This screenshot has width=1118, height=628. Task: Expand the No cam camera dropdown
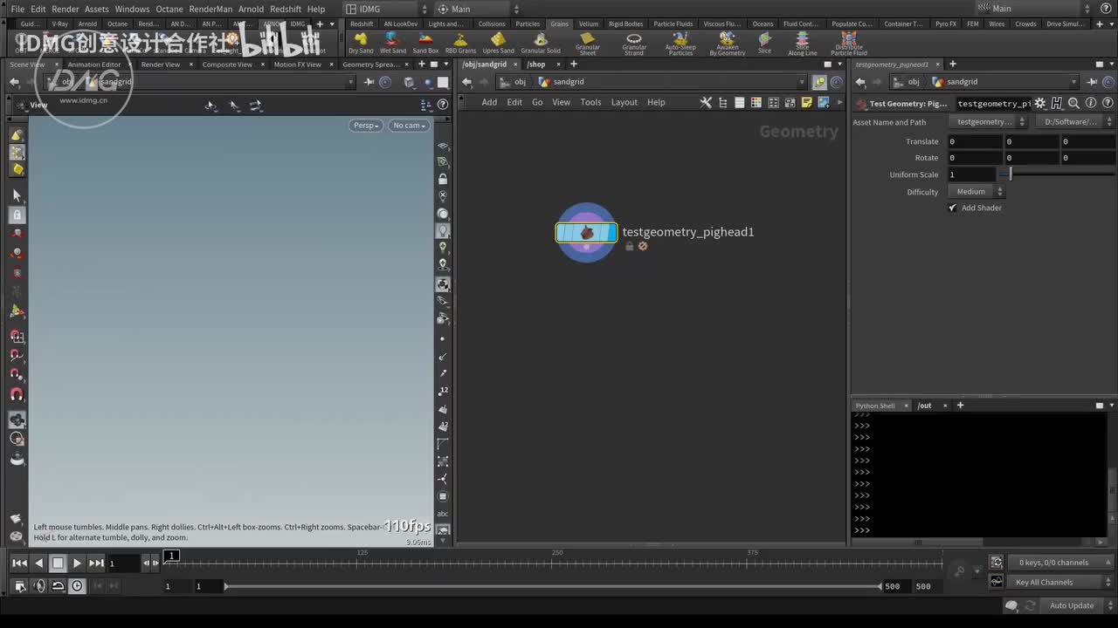409,126
